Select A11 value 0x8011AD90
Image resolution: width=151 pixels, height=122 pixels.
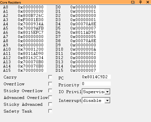click(32, 54)
